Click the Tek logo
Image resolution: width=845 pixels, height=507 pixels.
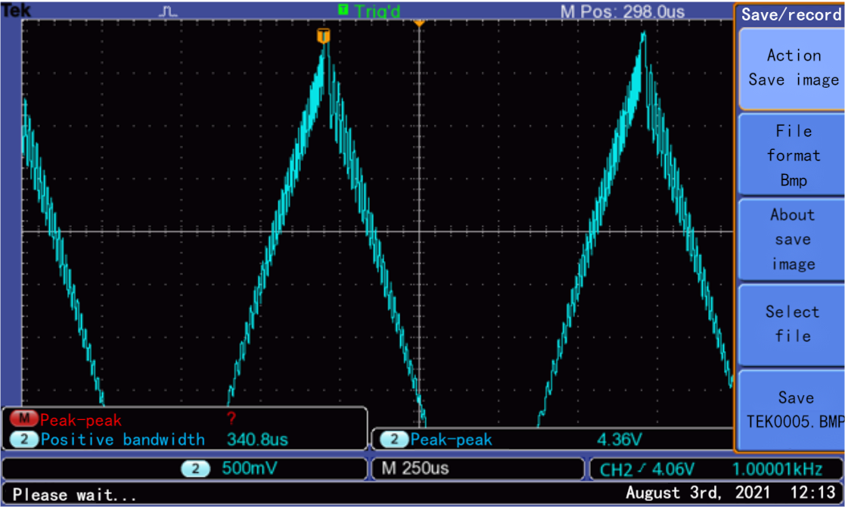[x=16, y=11]
